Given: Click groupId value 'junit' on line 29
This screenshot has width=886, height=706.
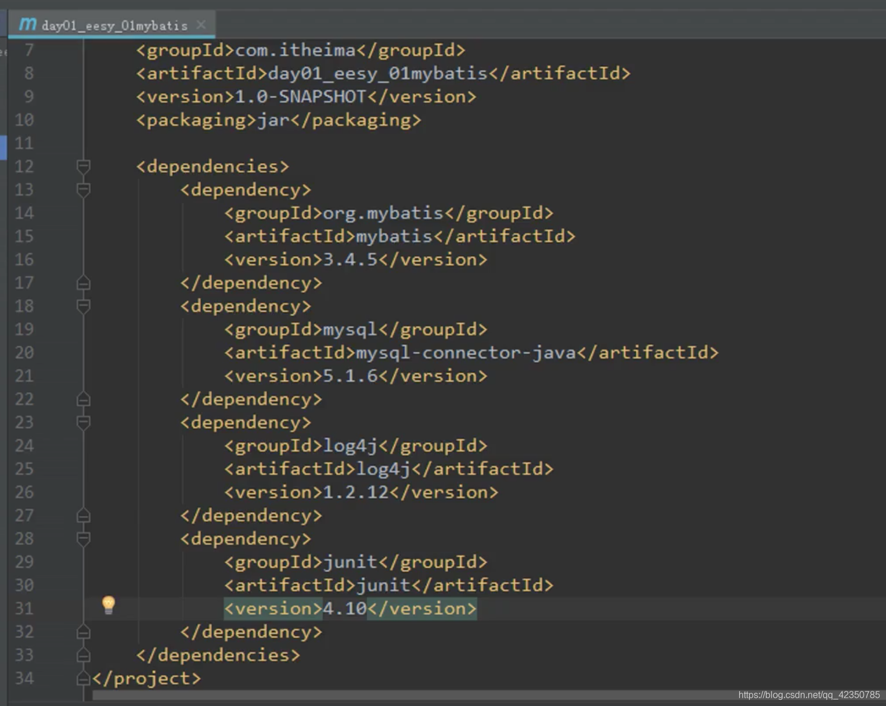Looking at the screenshot, I should [350, 561].
